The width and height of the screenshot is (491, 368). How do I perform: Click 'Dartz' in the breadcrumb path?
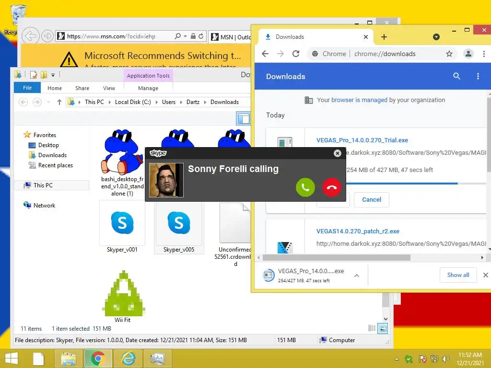(x=193, y=102)
